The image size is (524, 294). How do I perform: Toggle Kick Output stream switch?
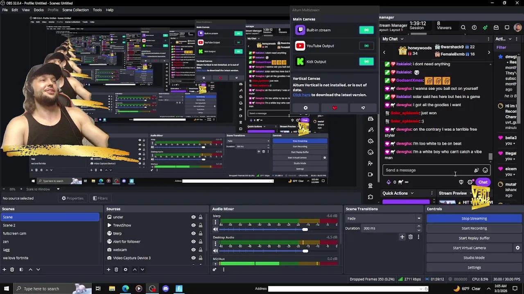pos(366,62)
